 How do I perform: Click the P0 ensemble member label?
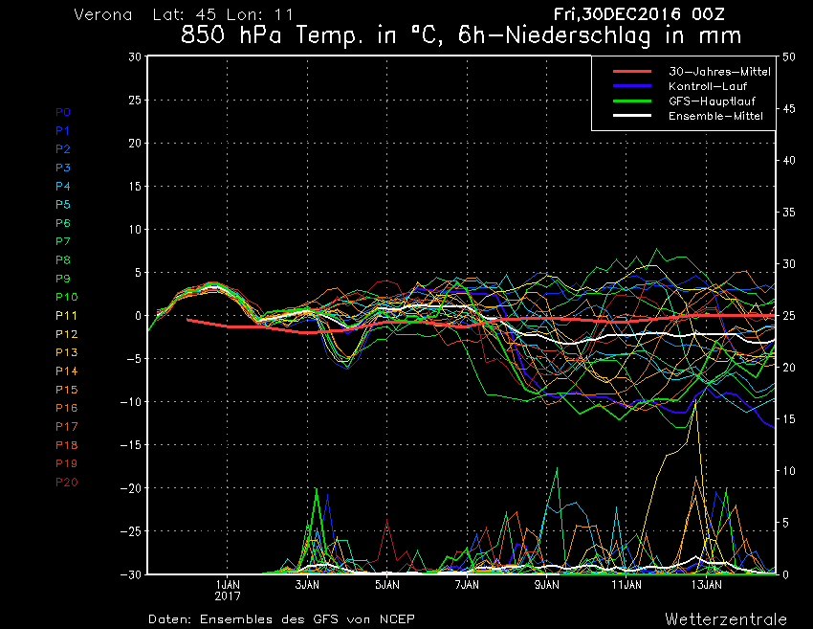click(63, 112)
